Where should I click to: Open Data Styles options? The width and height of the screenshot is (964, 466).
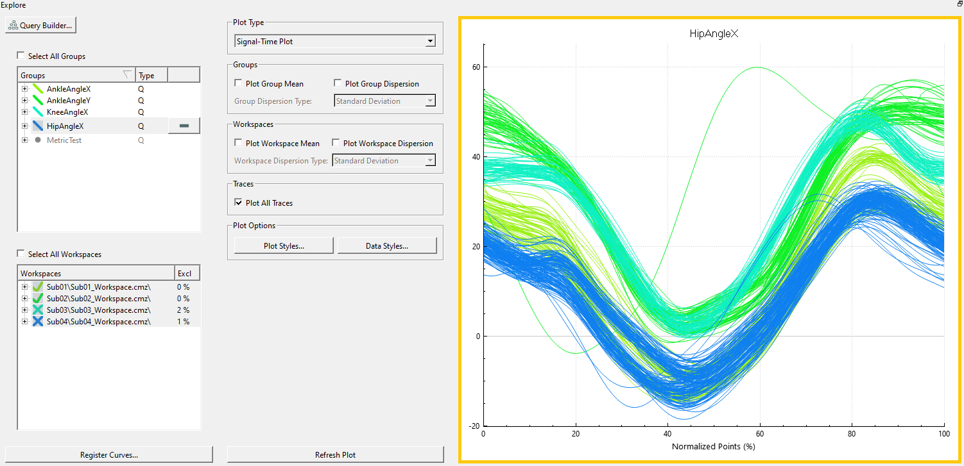[387, 245]
